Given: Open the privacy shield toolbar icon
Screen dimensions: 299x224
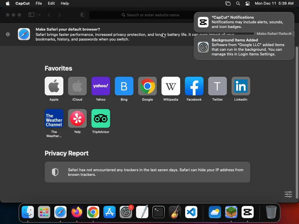Looking at the screenshot, I should coord(83,15).
